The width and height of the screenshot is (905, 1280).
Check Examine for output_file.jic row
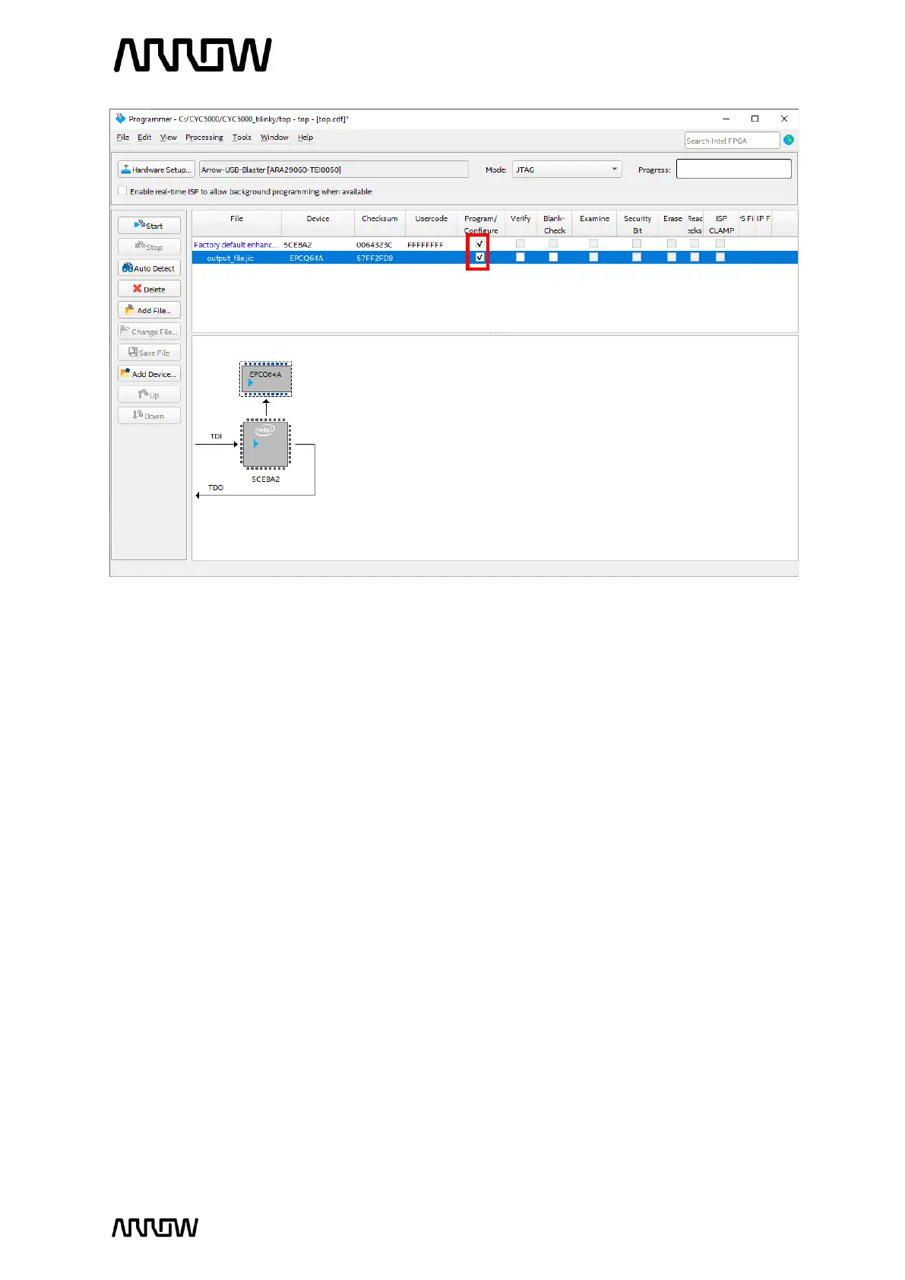click(593, 257)
